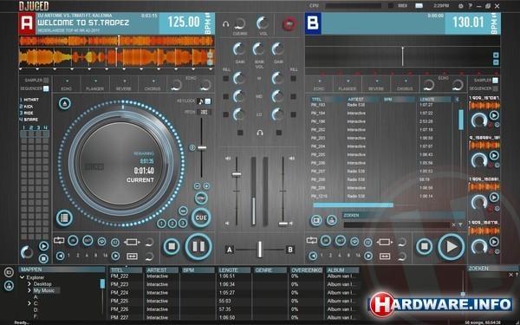The image size is (520, 325).
Task: Decrease pitch with minus button
Action: (197, 186)
